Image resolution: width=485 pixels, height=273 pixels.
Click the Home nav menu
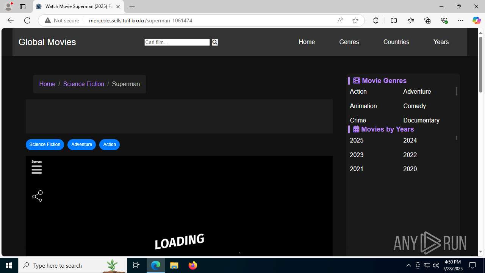tap(307, 42)
